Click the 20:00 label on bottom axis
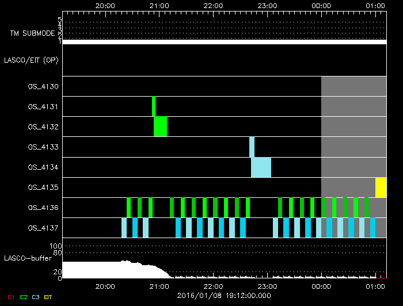 click(x=105, y=286)
